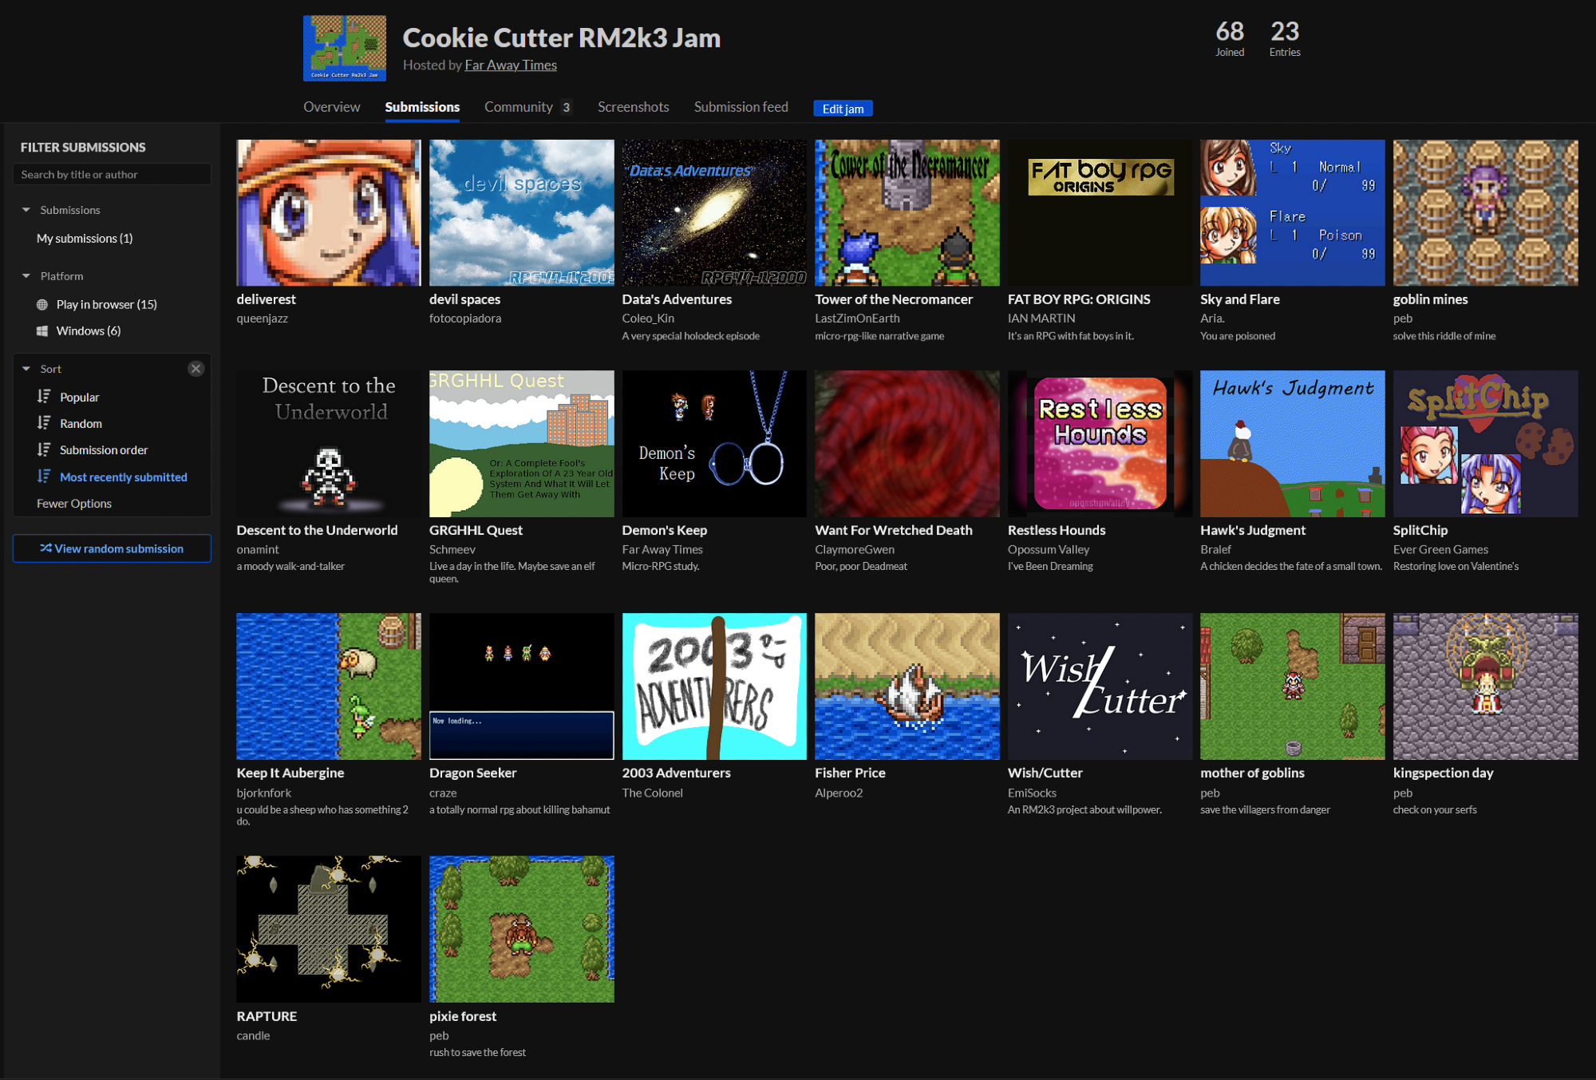Click the Cookie Cutter jam logo image
Screen dimensions: 1596x1080
click(344, 48)
